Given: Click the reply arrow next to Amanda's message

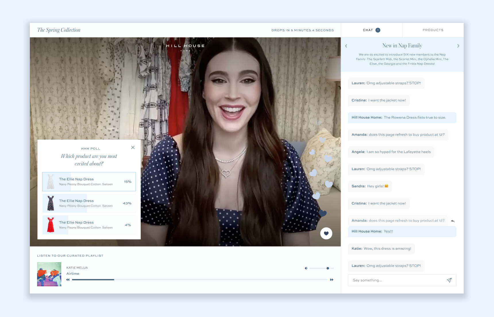Looking at the screenshot, I should [x=453, y=221].
